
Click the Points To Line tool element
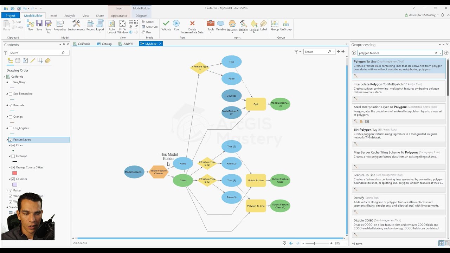(x=256, y=180)
